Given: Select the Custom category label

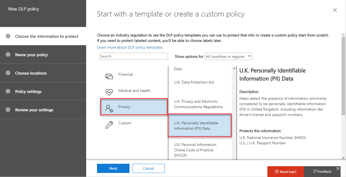Looking at the screenshot, I should click(125, 123).
